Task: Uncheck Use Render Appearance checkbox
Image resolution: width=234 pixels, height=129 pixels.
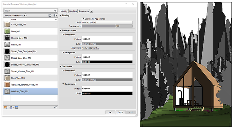Action: click(83, 19)
